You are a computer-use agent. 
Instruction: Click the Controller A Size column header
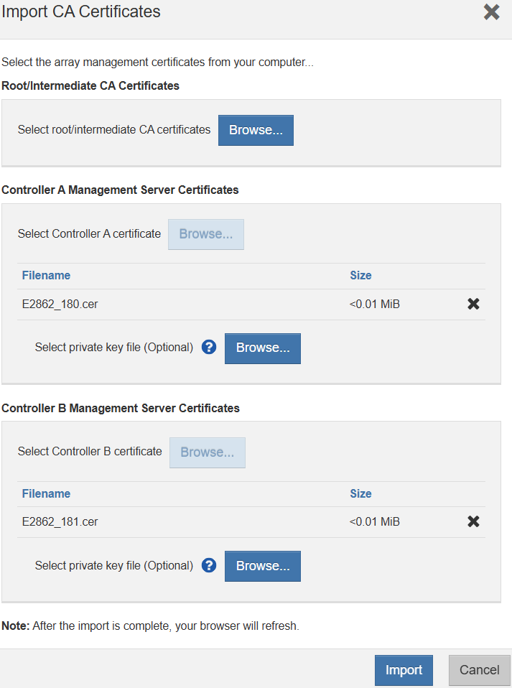pos(360,276)
